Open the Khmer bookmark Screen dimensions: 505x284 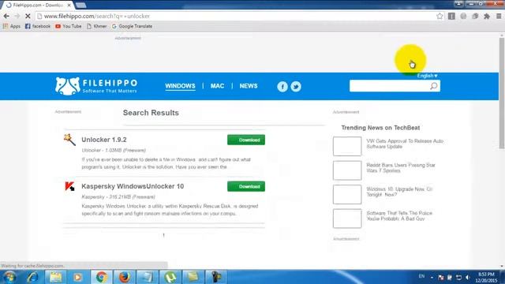click(x=96, y=26)
